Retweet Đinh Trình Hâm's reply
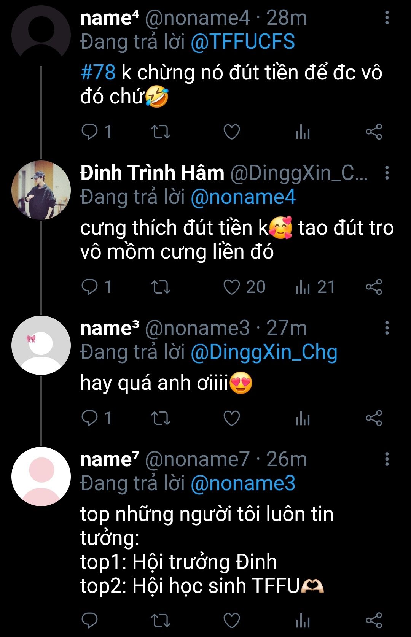 point(161,287)
